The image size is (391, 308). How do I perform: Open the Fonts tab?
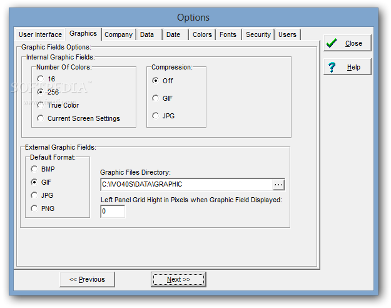(x=229, y=34)
